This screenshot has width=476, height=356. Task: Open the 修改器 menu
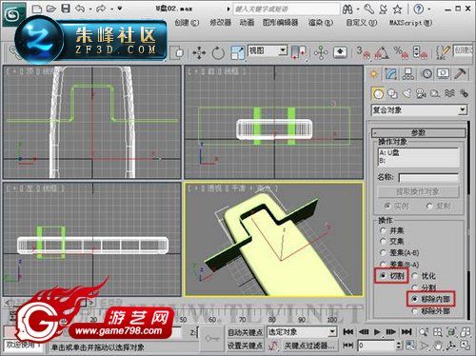click(x=220, y=23)
